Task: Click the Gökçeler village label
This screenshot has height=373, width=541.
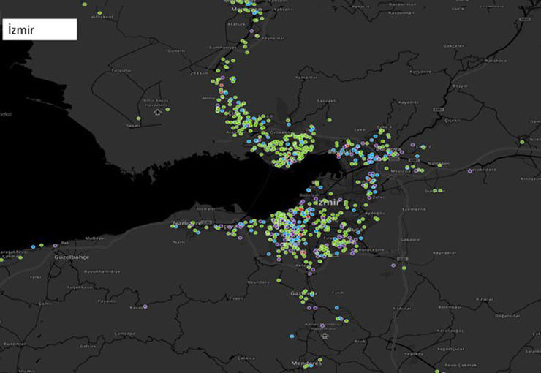Action: (x=453, y=45)
